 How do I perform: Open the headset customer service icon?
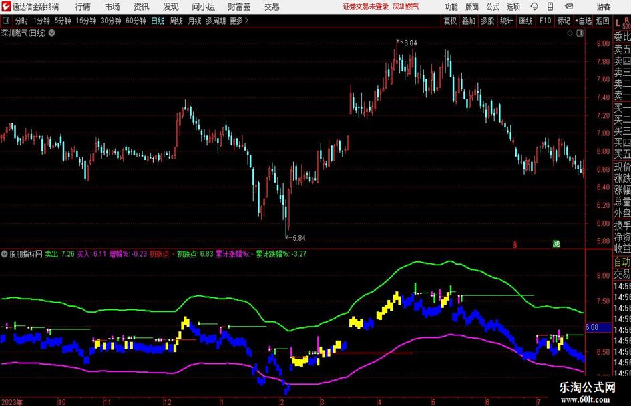(534, 7)
